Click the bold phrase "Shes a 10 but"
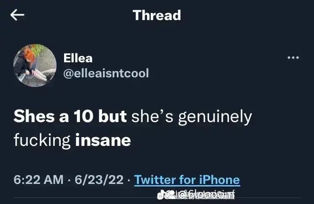This screenshot has height=204, width=314. (70, 116)
